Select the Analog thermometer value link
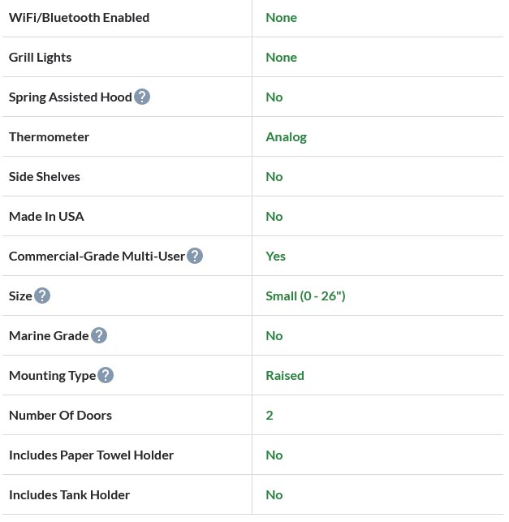Screen dimensions: 509x522 click(x=286, y=136)
